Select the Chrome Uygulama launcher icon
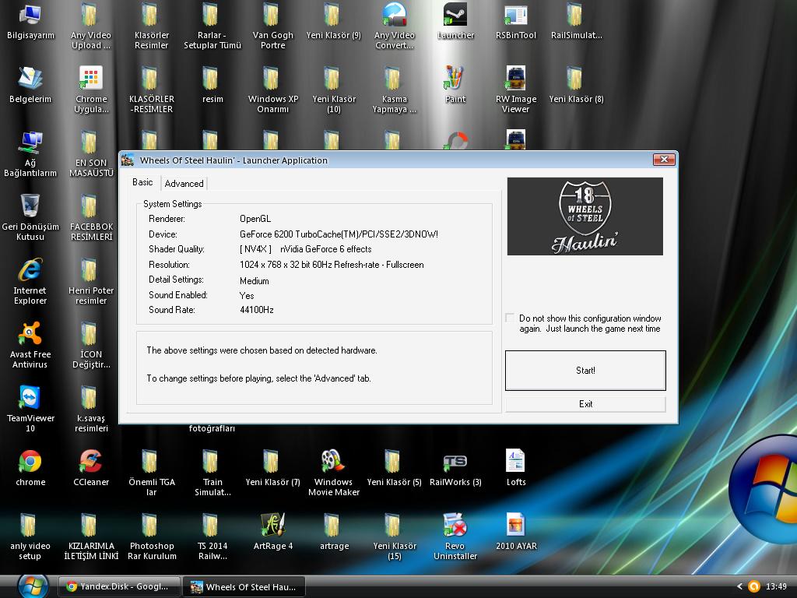 click(91, 90)
